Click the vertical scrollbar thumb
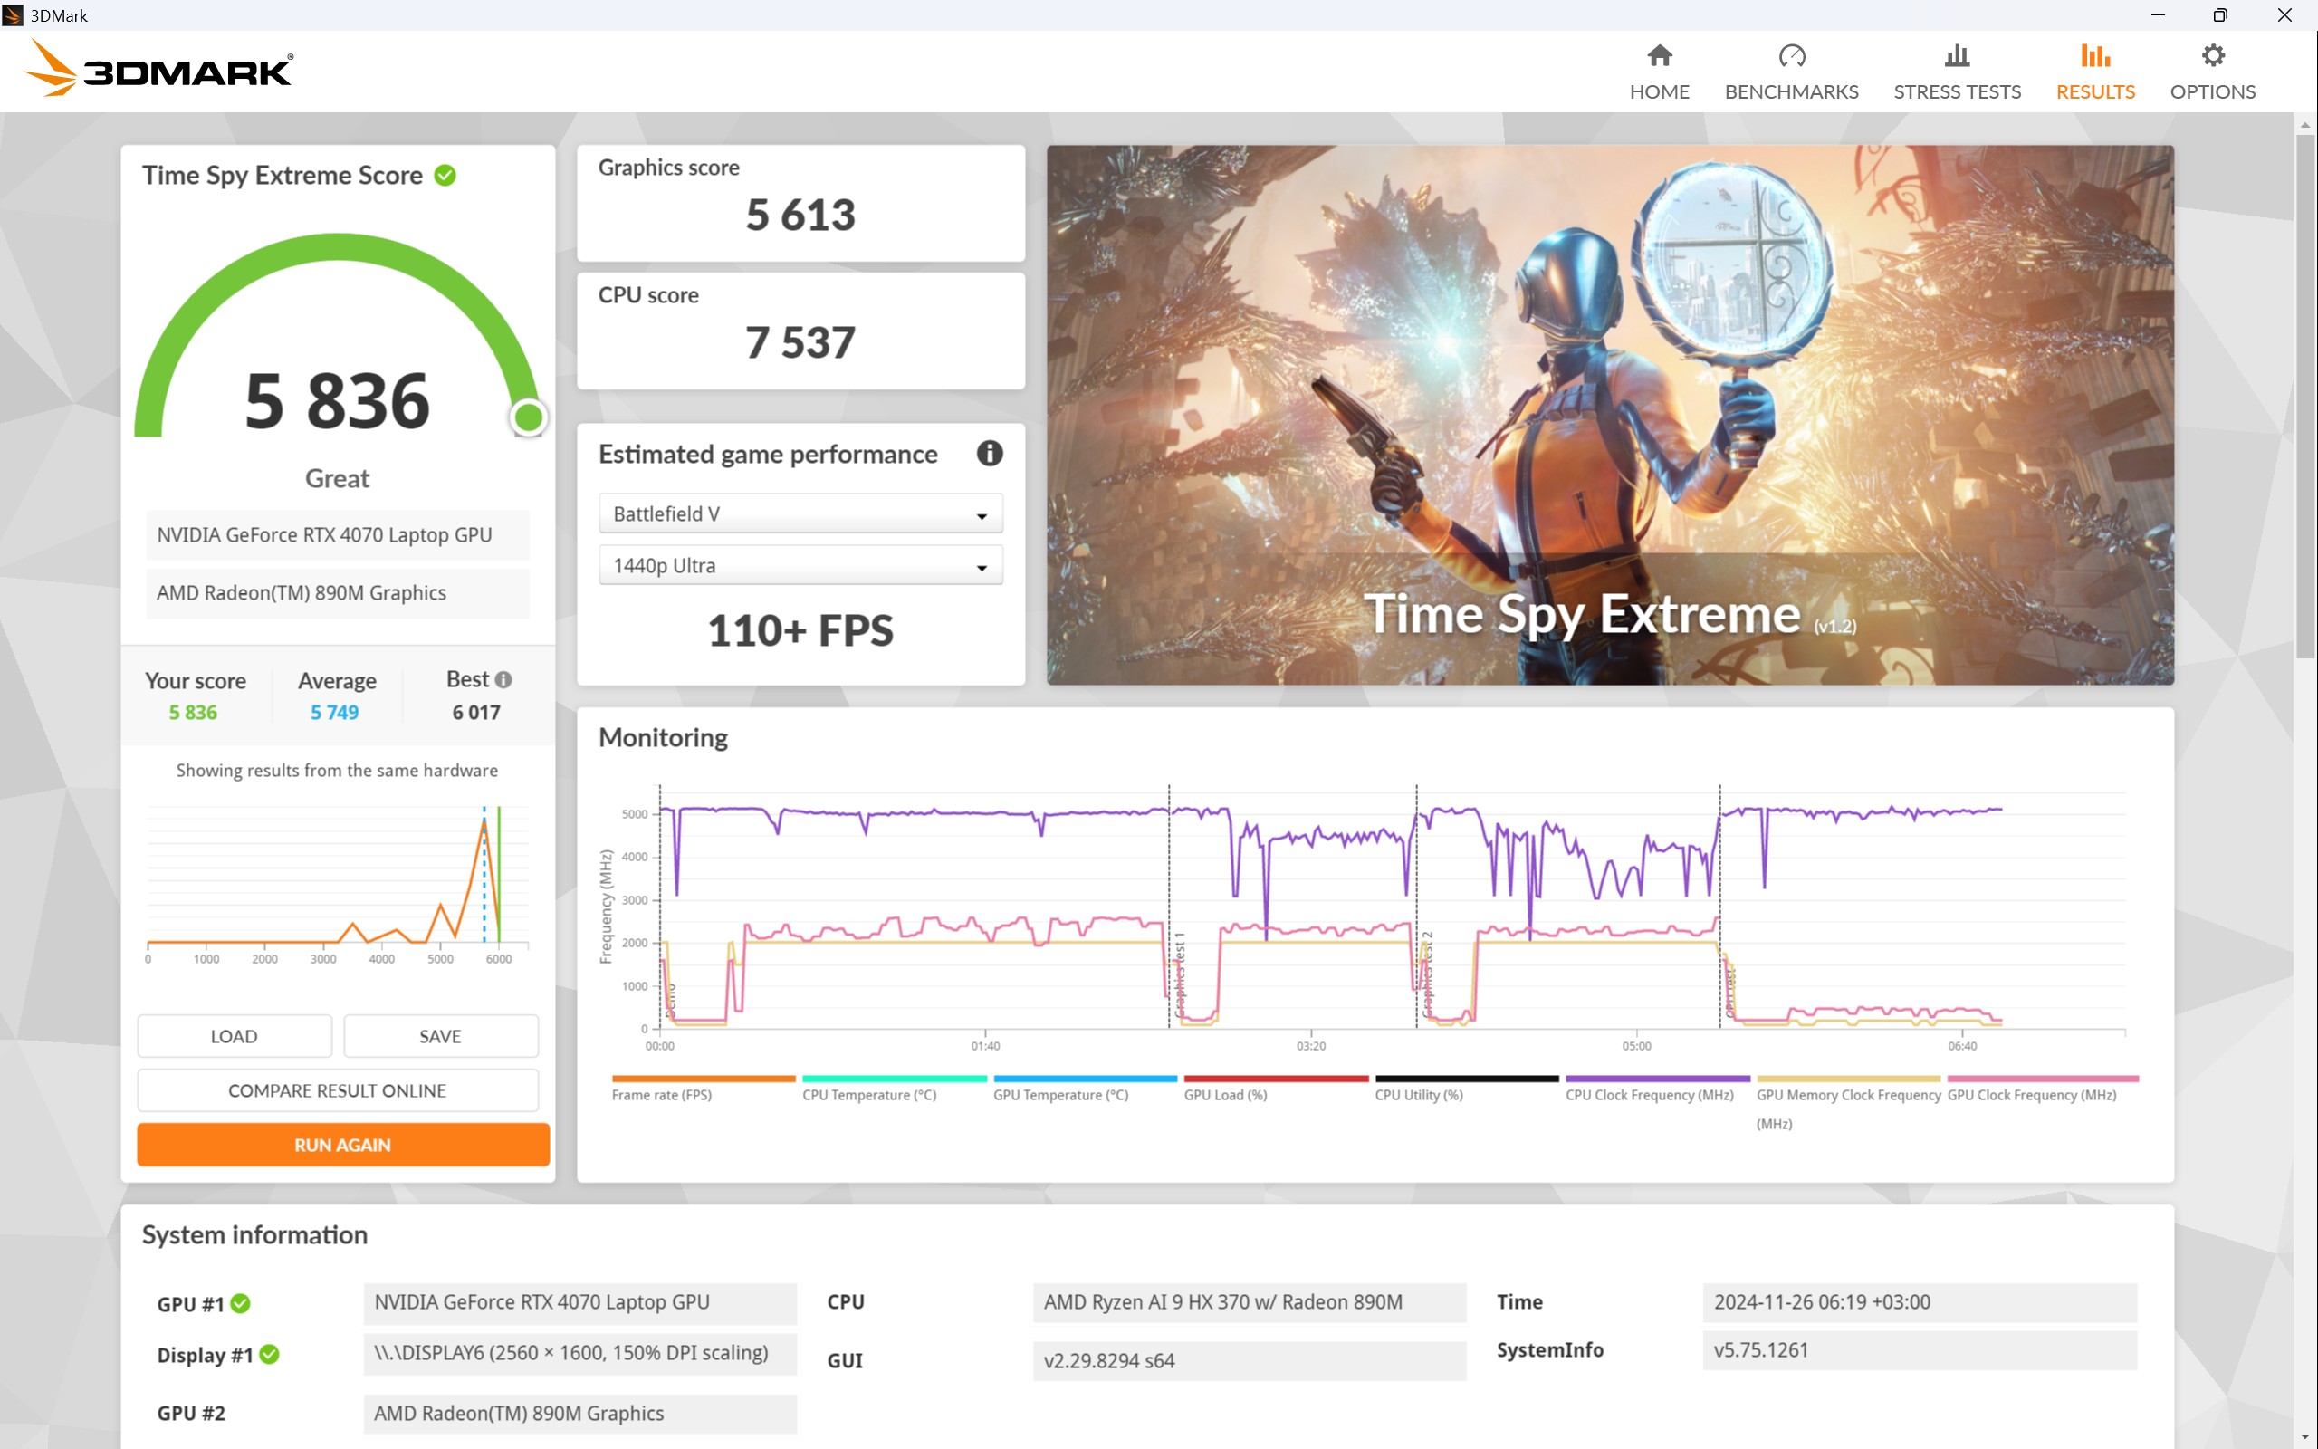Image resolution: width=2318 pixels, height=1449 pixels. point(2304,395)
